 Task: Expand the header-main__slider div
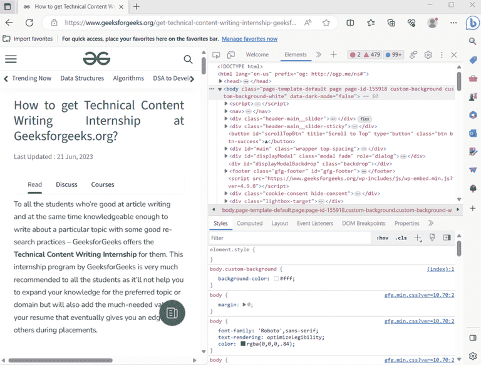tap(225, 119)
